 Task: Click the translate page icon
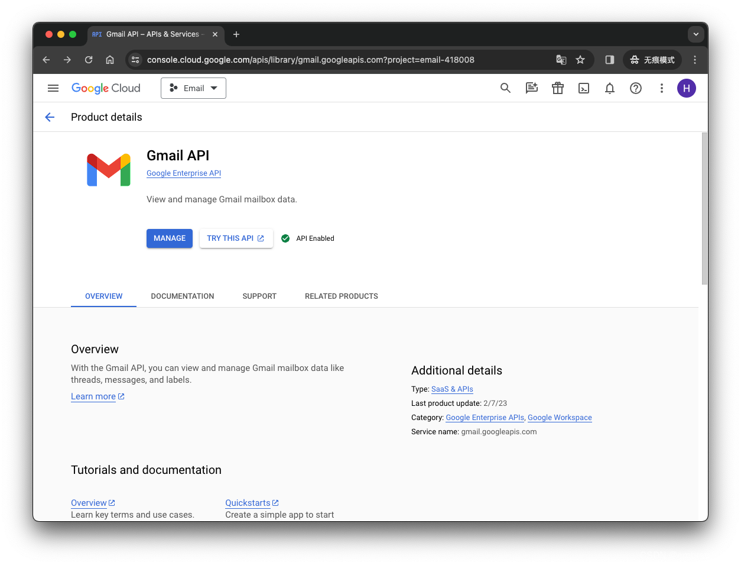click(x=561, y=60)
